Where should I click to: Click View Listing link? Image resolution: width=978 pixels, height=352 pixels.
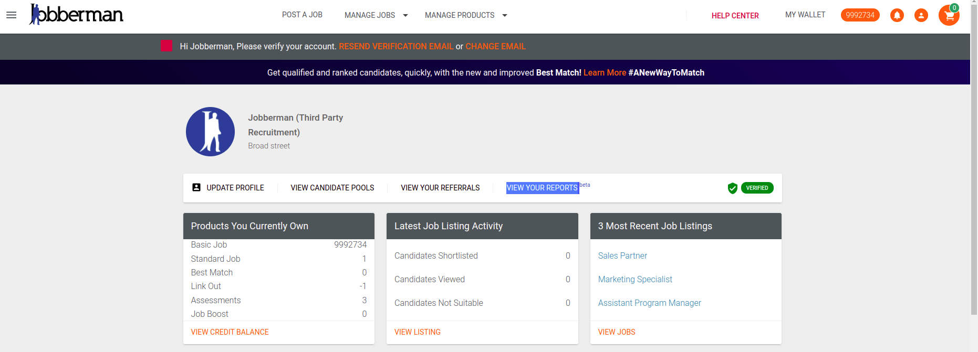click(x=418, y=332)
